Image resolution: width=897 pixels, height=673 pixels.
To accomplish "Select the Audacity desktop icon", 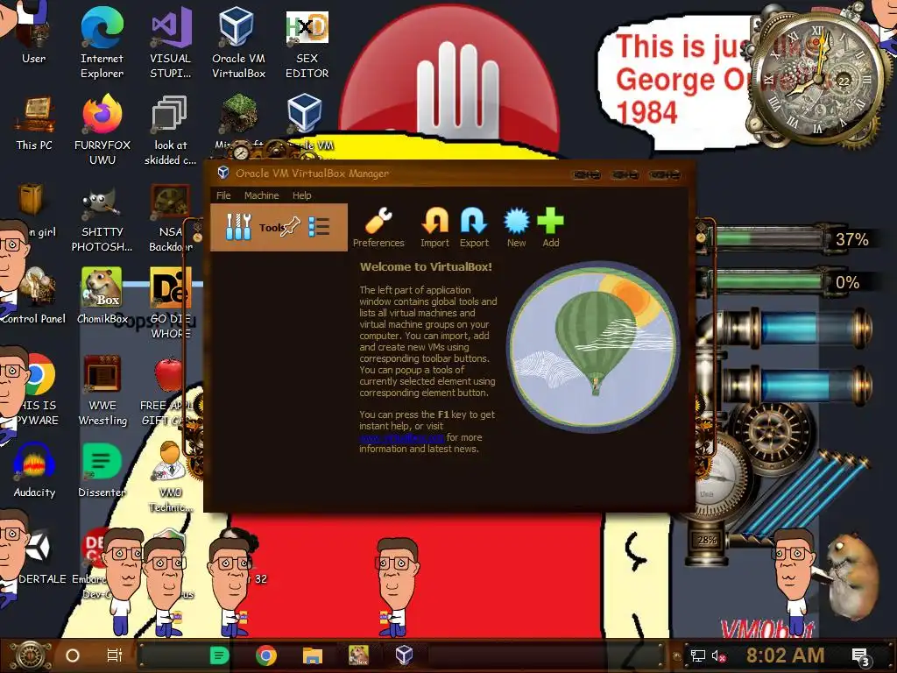I will coord(34,470).
